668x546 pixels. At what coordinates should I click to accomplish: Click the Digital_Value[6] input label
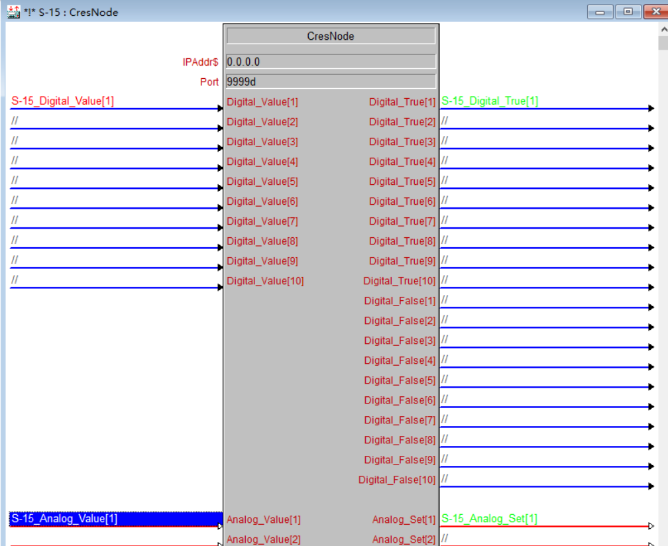pyautogui.click(x=262, y=201)
